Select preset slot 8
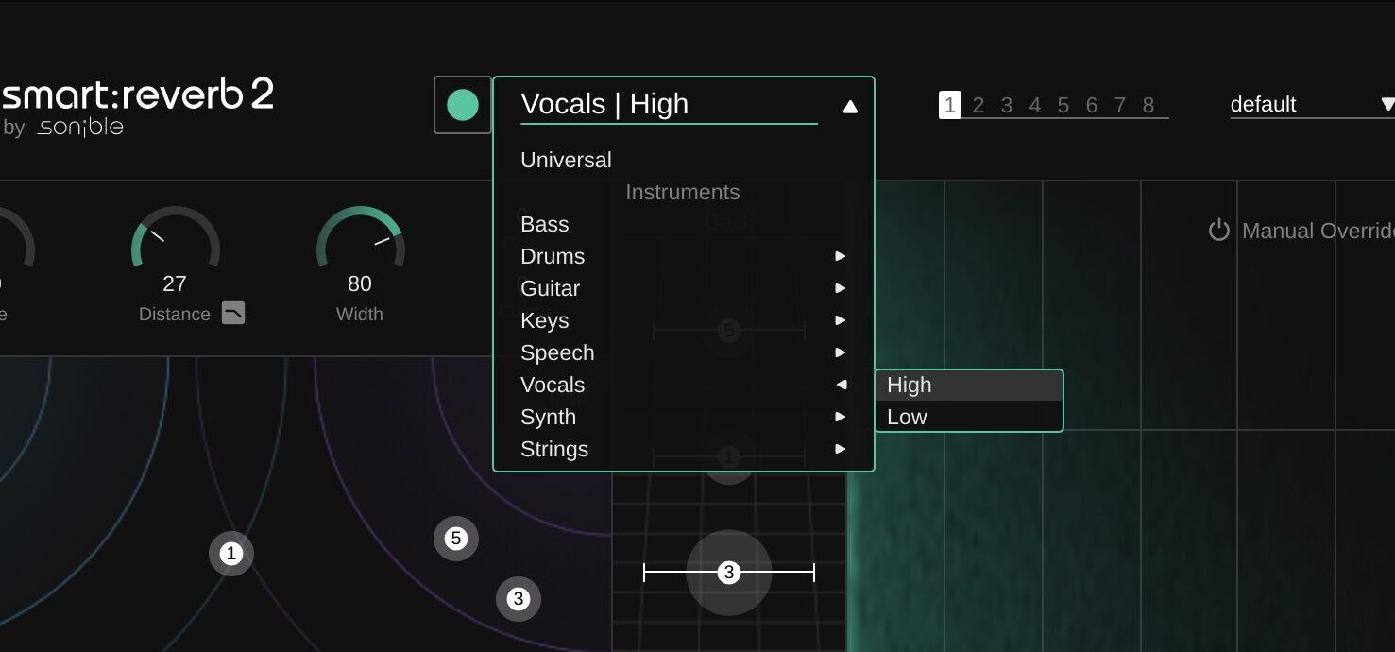The width and height of the screenshot is (1395, 652). point(1148,105)
